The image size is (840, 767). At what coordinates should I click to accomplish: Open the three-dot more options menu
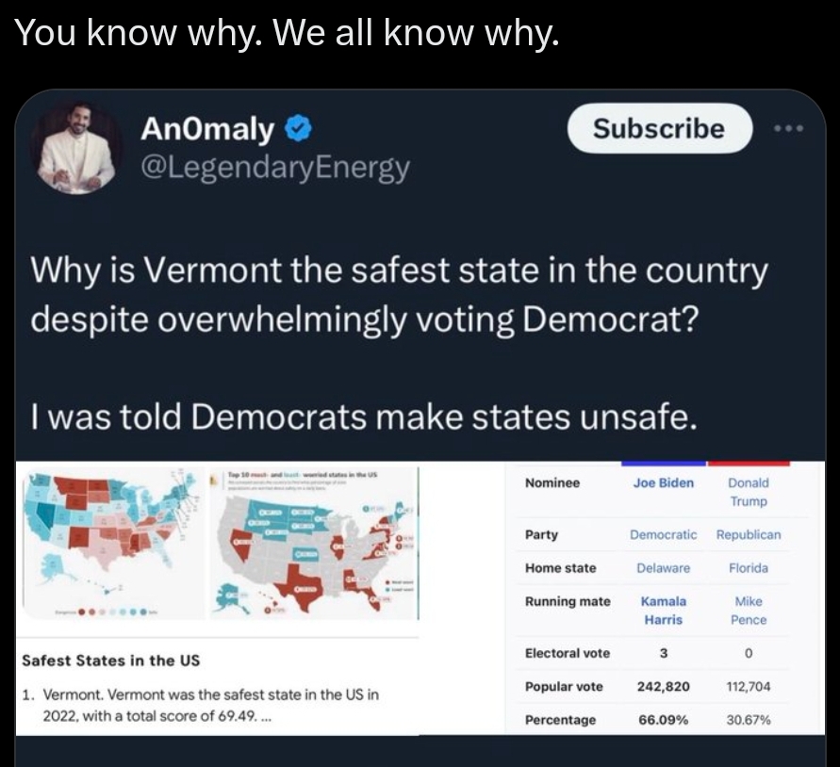[789, 128]
